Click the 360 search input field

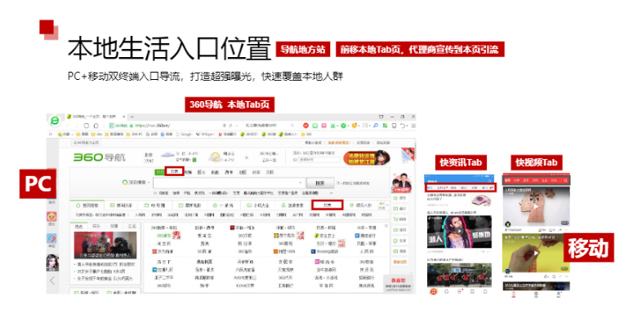[x=229, y=183]
